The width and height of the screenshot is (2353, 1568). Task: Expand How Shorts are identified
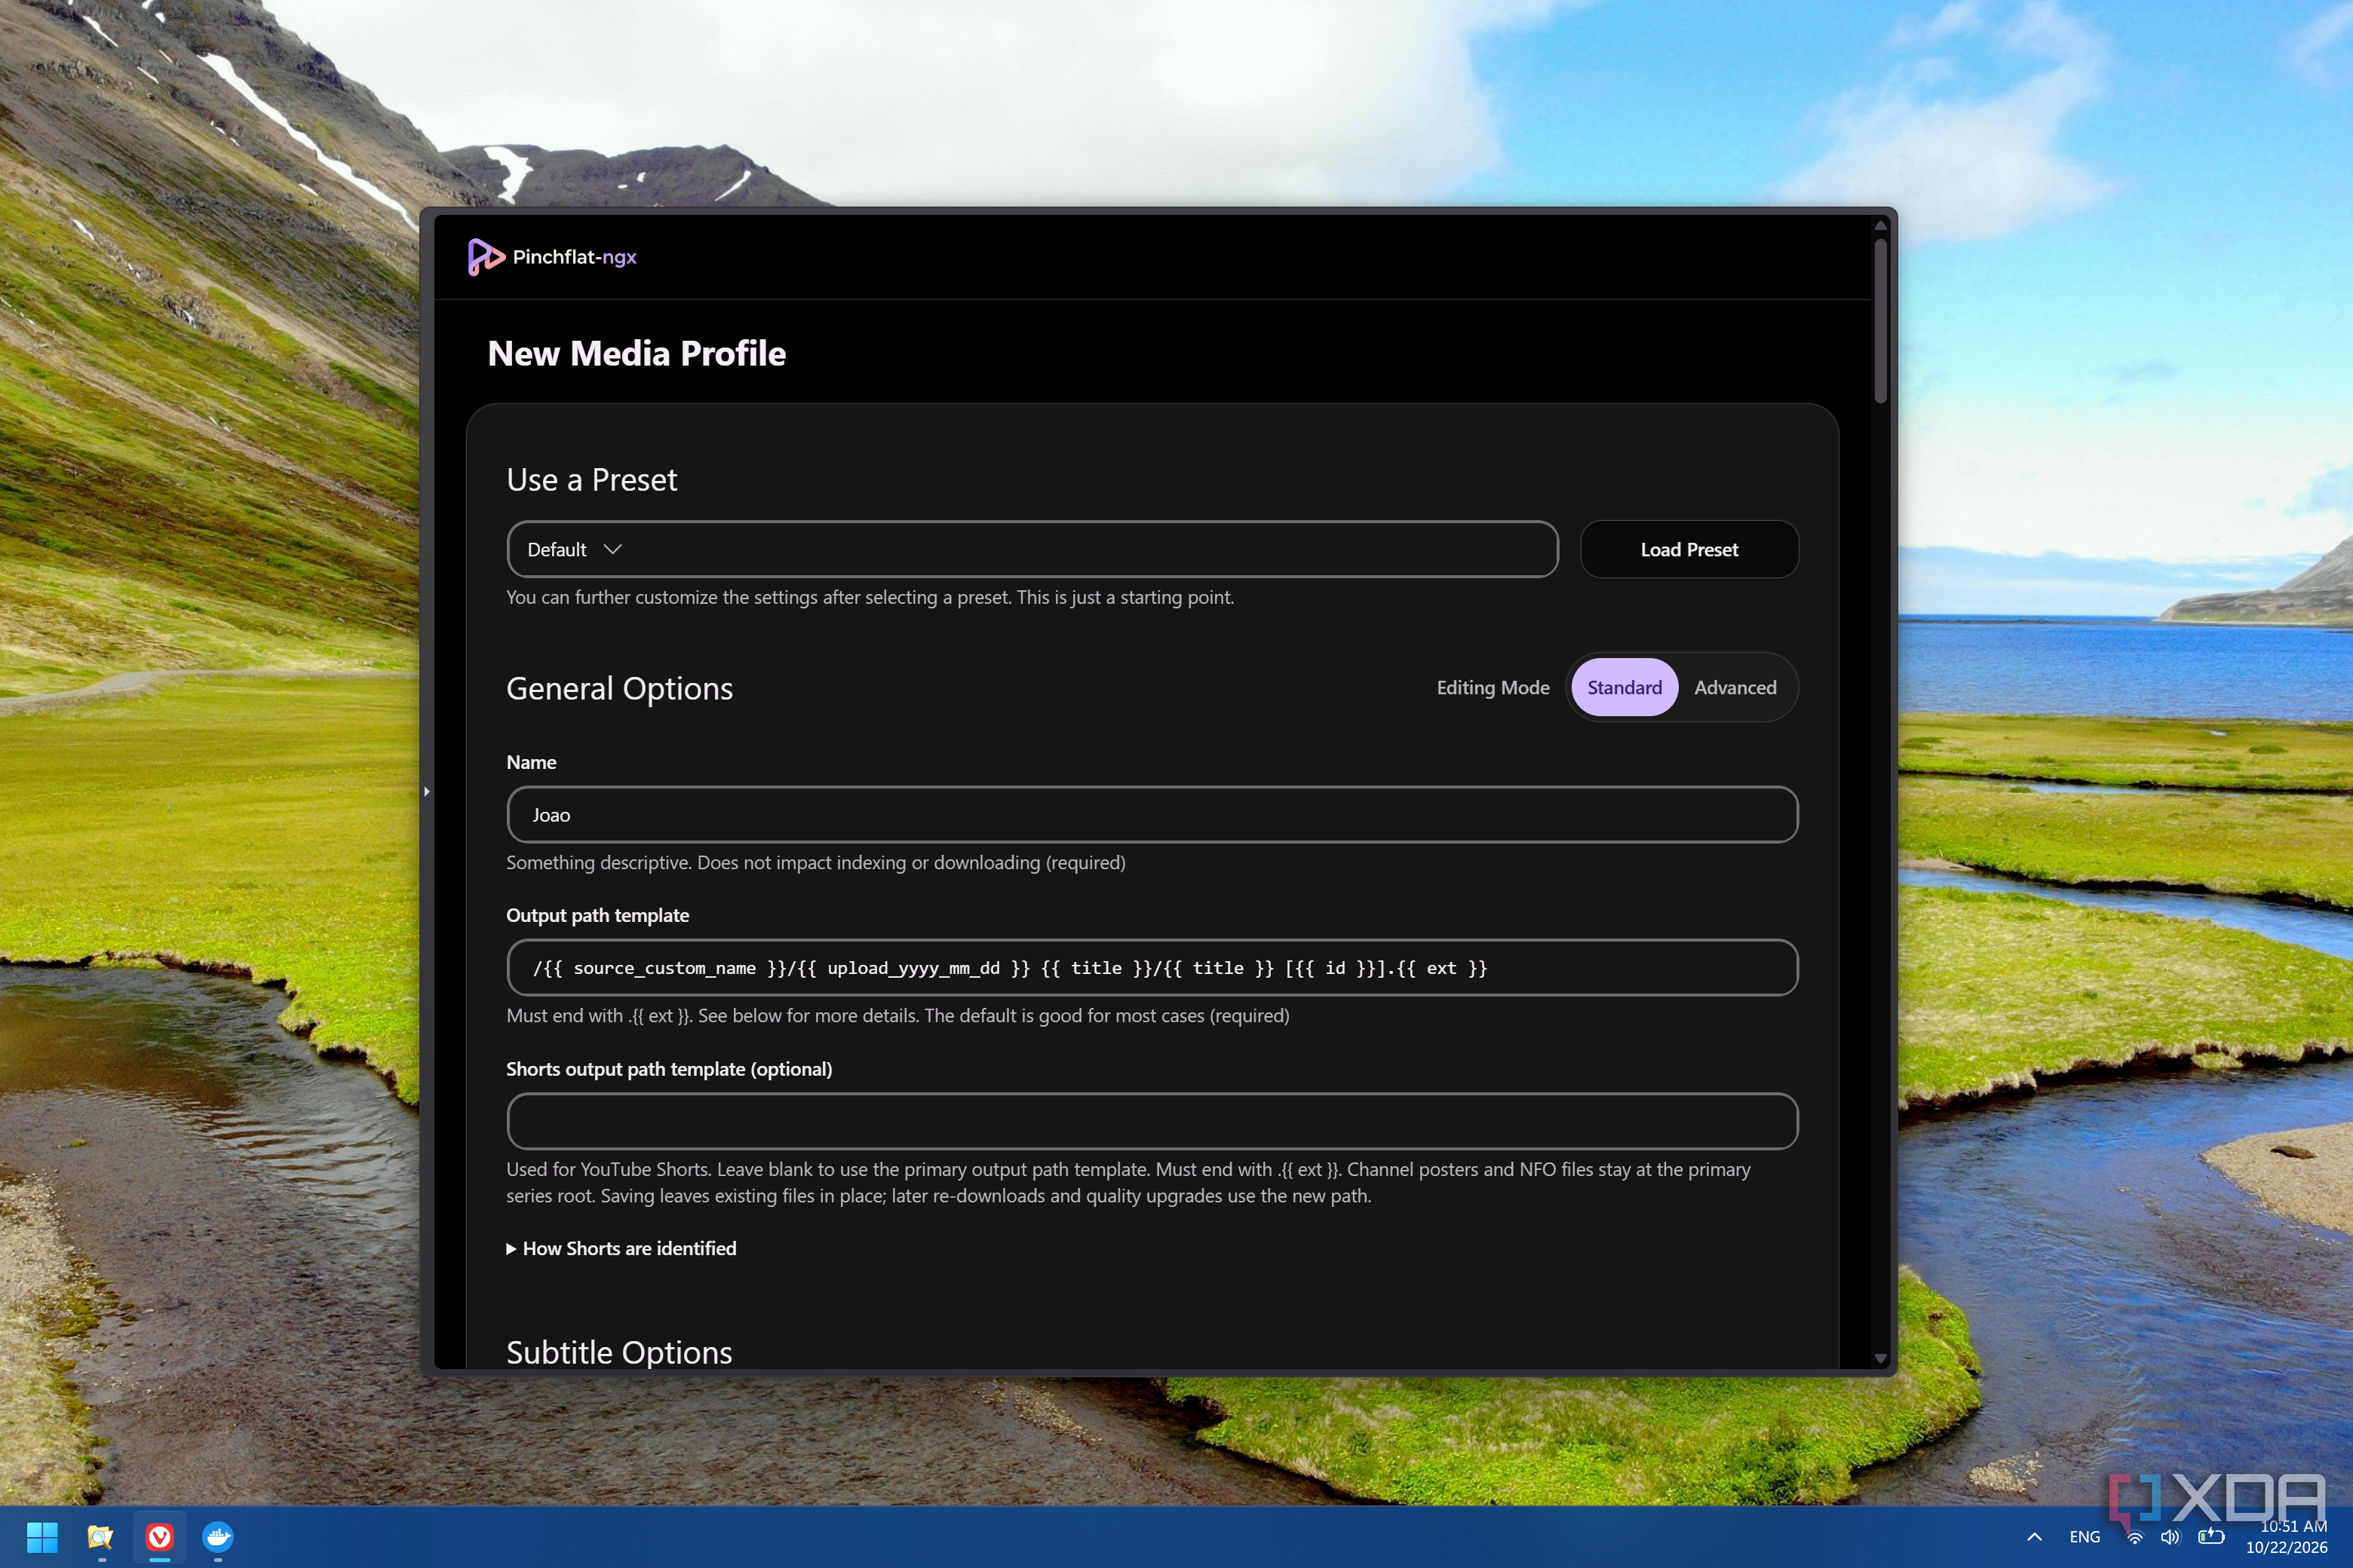coord(621,1248)
